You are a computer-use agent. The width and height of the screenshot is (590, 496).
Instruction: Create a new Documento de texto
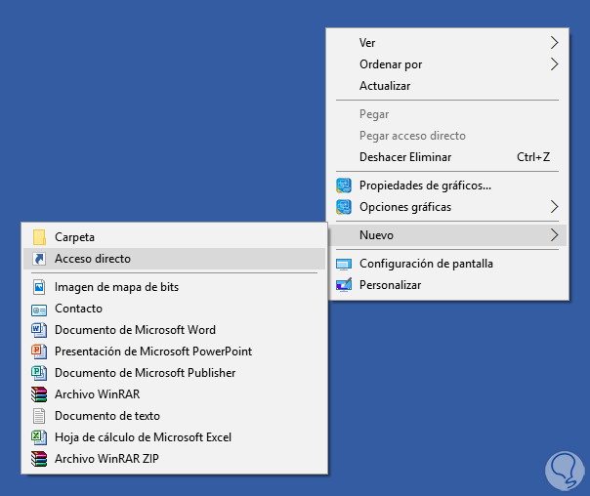point(107,416)
